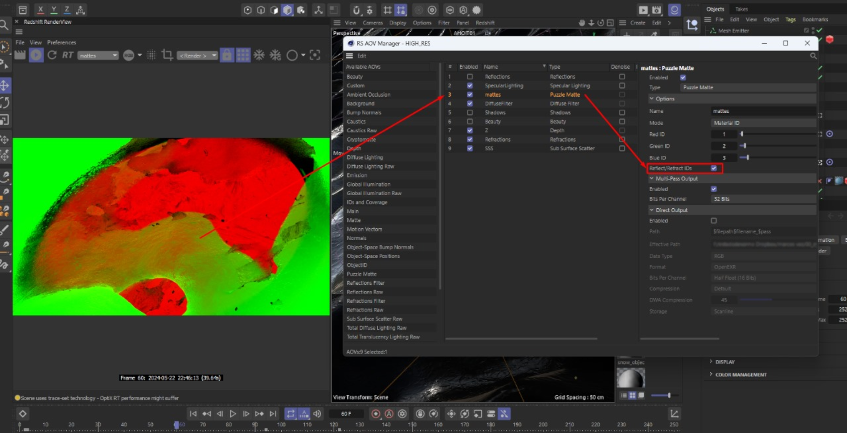This screenshot has width=847, height=433.
Task: Toggle the Denoise checkbox for Reflections
Action: (622, 77)
